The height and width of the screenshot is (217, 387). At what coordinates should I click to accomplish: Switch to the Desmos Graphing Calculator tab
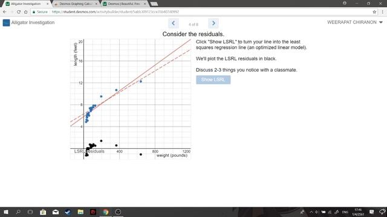[75, 4]
